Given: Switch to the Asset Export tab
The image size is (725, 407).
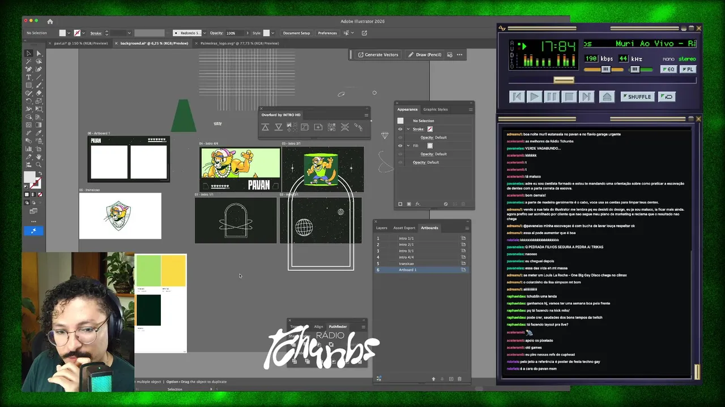Looking at the screenshot, I should click(404, 228).
